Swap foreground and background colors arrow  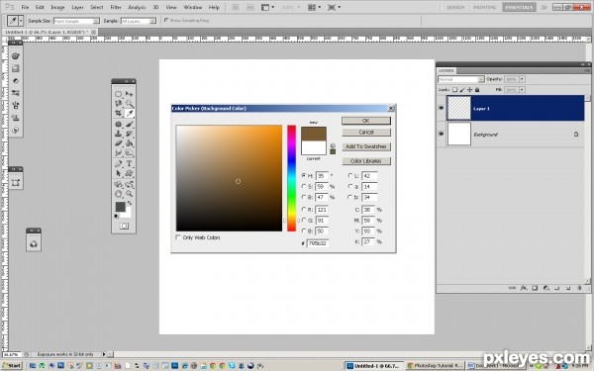130,204
